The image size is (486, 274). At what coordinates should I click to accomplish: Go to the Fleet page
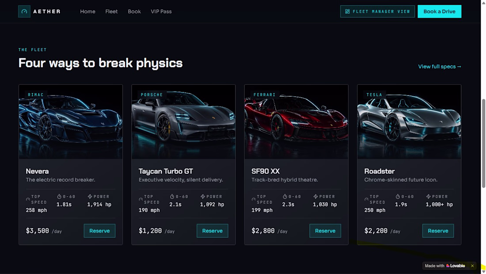coord(111,11)
